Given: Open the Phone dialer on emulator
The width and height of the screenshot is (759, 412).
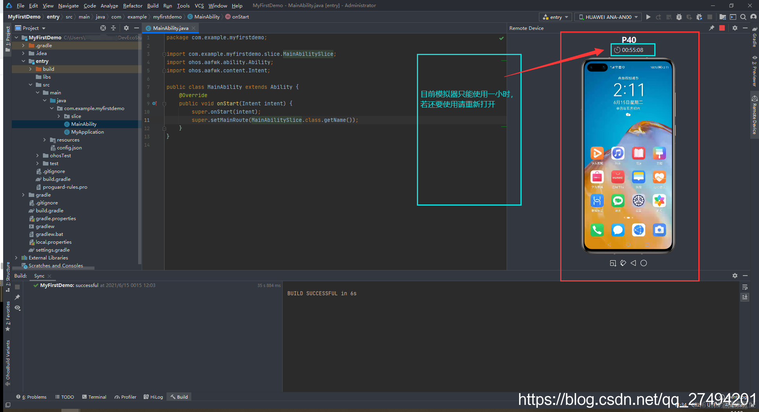Looking at the screenshot, I should tap(597, 230).
